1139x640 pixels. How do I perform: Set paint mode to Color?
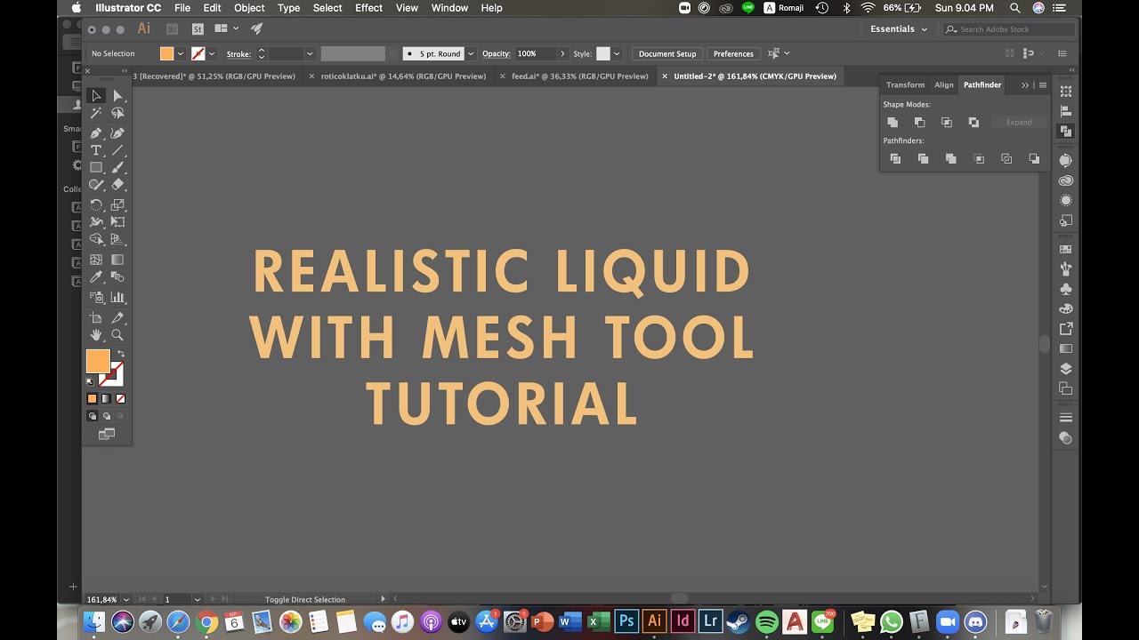pos(92,399)
